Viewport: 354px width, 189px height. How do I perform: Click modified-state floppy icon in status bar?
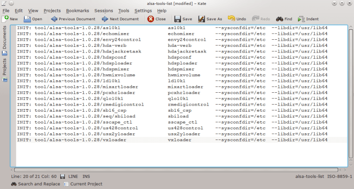[x=62, y=177]
